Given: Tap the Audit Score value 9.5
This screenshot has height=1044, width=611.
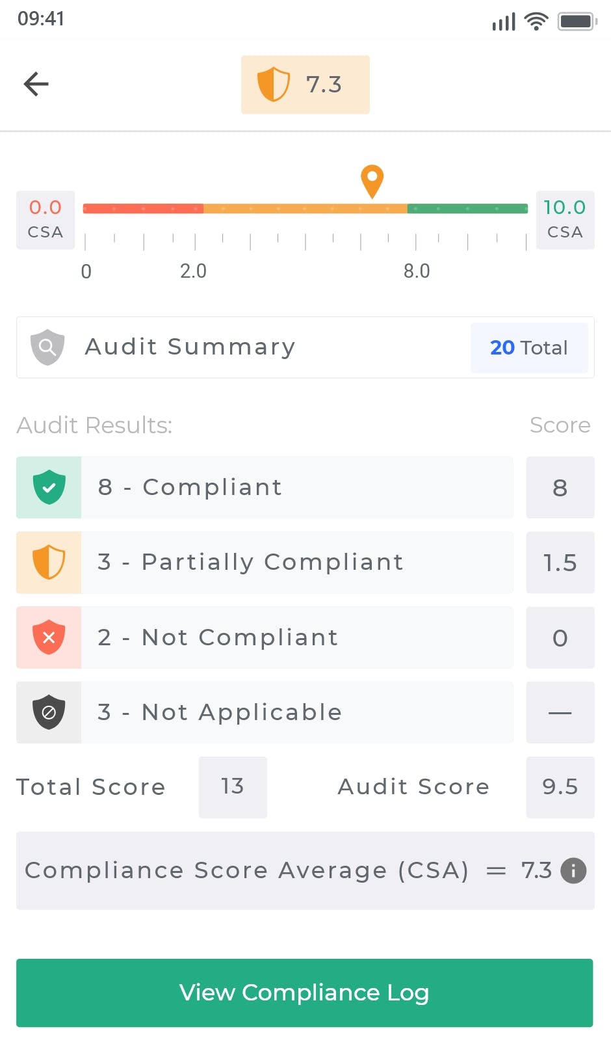Looking at the screenshot, I should [x=560, y=786].
